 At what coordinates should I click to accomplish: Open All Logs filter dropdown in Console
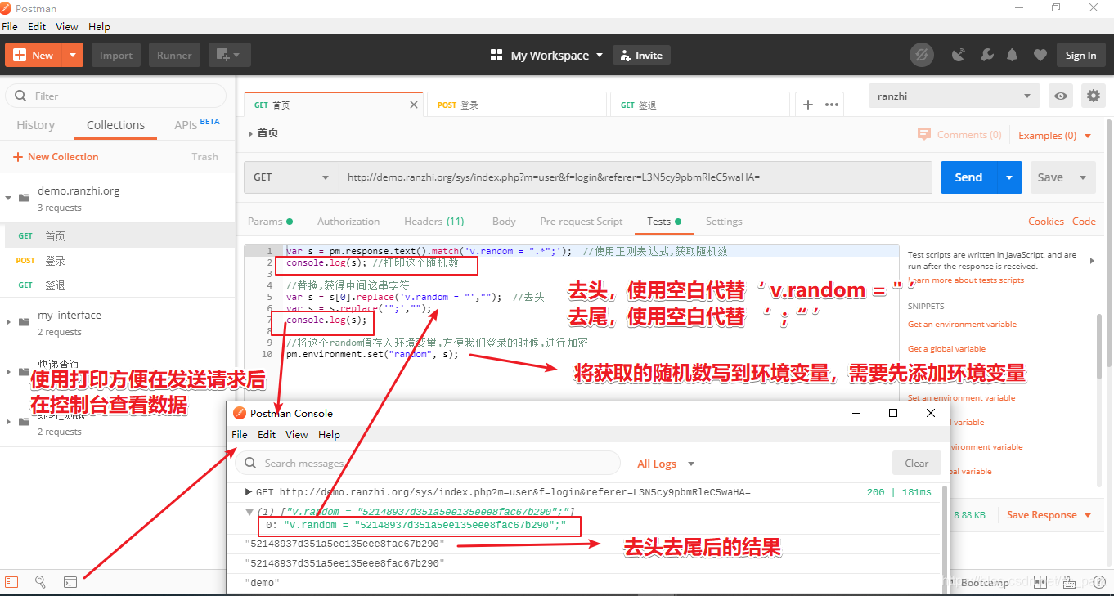(x=666, y=464)
